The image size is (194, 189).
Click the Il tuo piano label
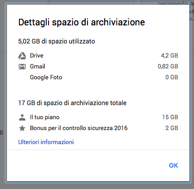44,117
